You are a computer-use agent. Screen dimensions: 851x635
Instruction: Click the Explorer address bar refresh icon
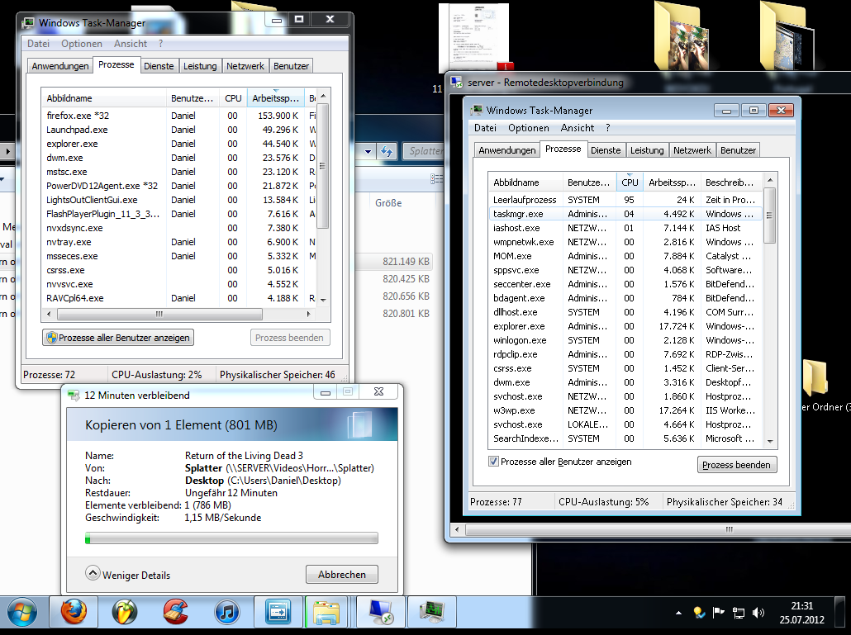tap(387, 151)
